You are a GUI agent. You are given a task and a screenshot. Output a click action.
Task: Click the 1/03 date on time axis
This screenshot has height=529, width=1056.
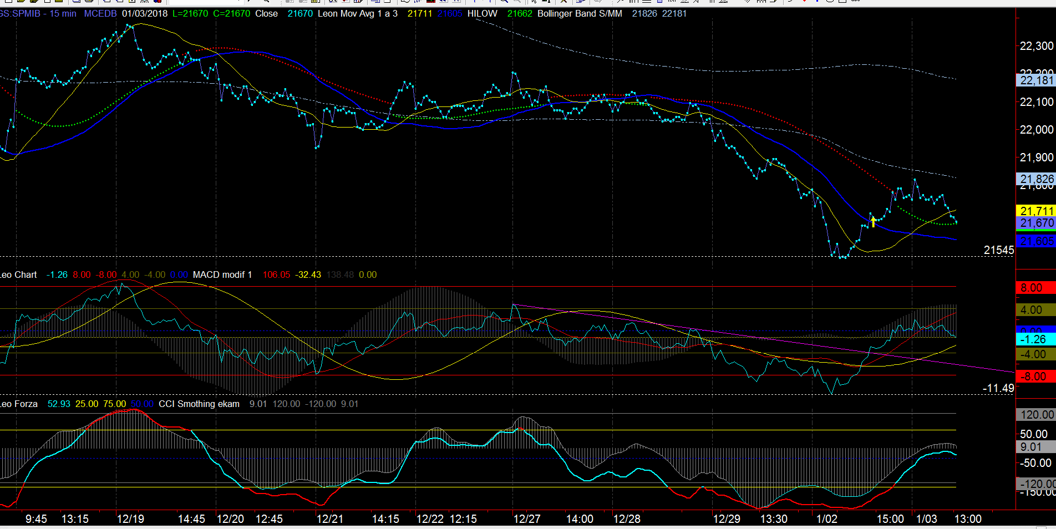tap(927, 519)
